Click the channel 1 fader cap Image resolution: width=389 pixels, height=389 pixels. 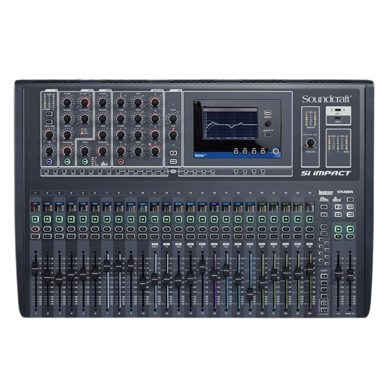[35, 267]
